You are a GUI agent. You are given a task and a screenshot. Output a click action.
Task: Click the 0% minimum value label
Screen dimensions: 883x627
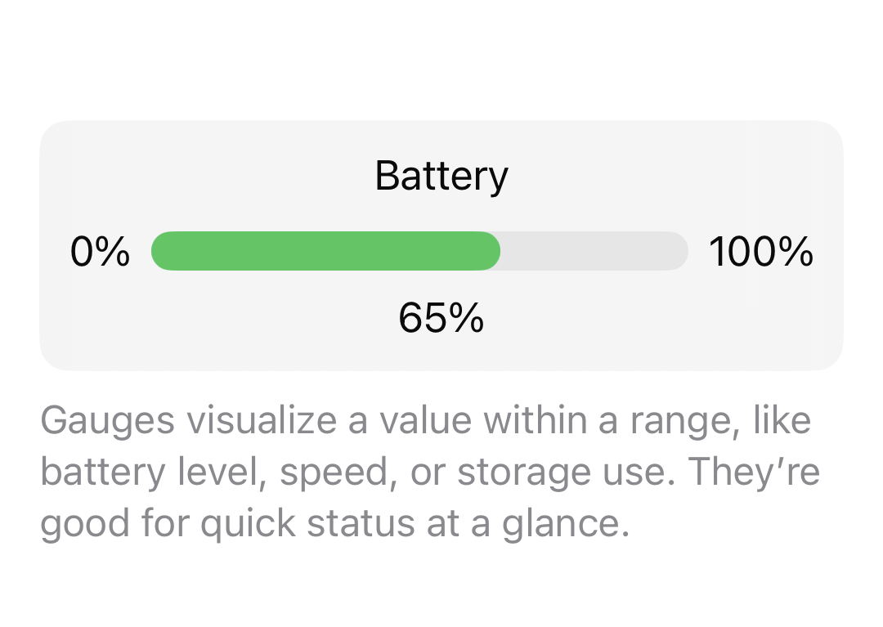click(x=100, y=252)
